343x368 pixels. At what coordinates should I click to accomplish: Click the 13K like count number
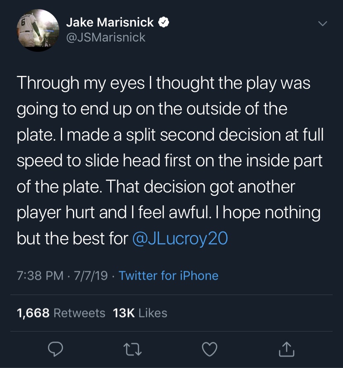click(124, 313)
